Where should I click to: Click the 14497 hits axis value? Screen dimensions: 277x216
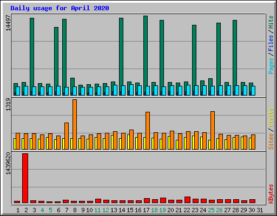point(8,23)
